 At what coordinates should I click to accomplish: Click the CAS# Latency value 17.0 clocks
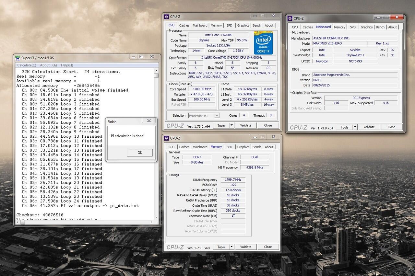coord(233,190)
